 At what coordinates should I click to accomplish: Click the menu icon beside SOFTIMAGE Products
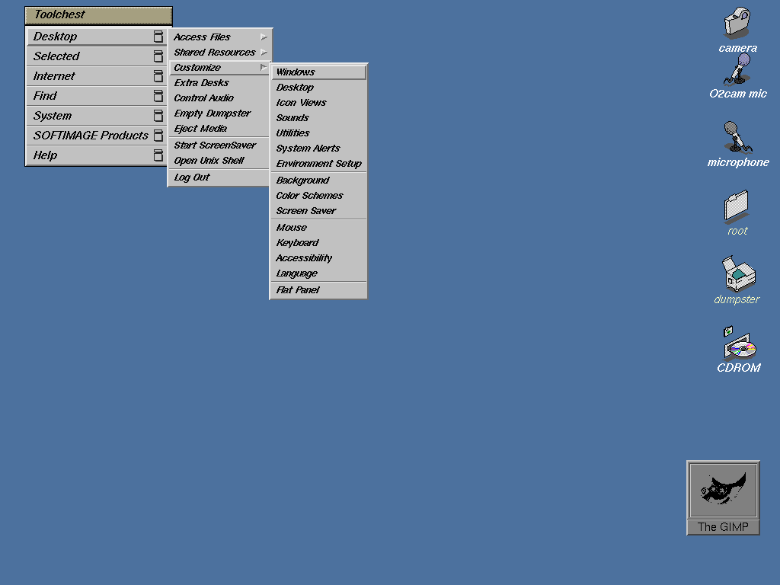(x=158, y=136)
